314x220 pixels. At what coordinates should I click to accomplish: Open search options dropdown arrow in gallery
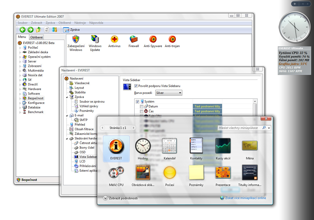pos(269,128)
